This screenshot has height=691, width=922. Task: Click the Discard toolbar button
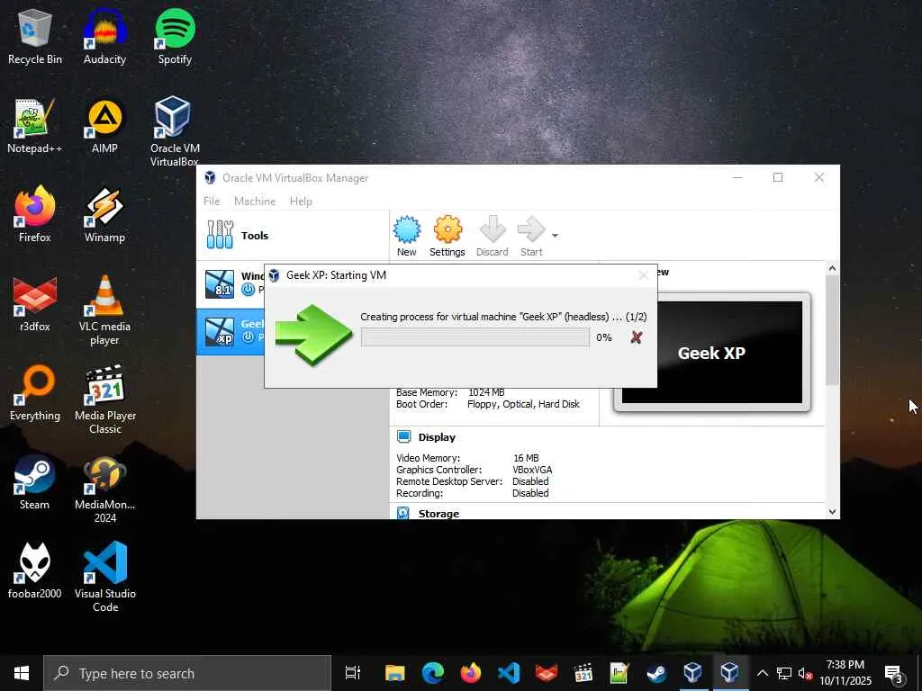[x=493, y=237]
